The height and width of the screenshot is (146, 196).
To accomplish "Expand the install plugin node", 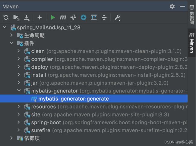I will click(x=19, y=75).
